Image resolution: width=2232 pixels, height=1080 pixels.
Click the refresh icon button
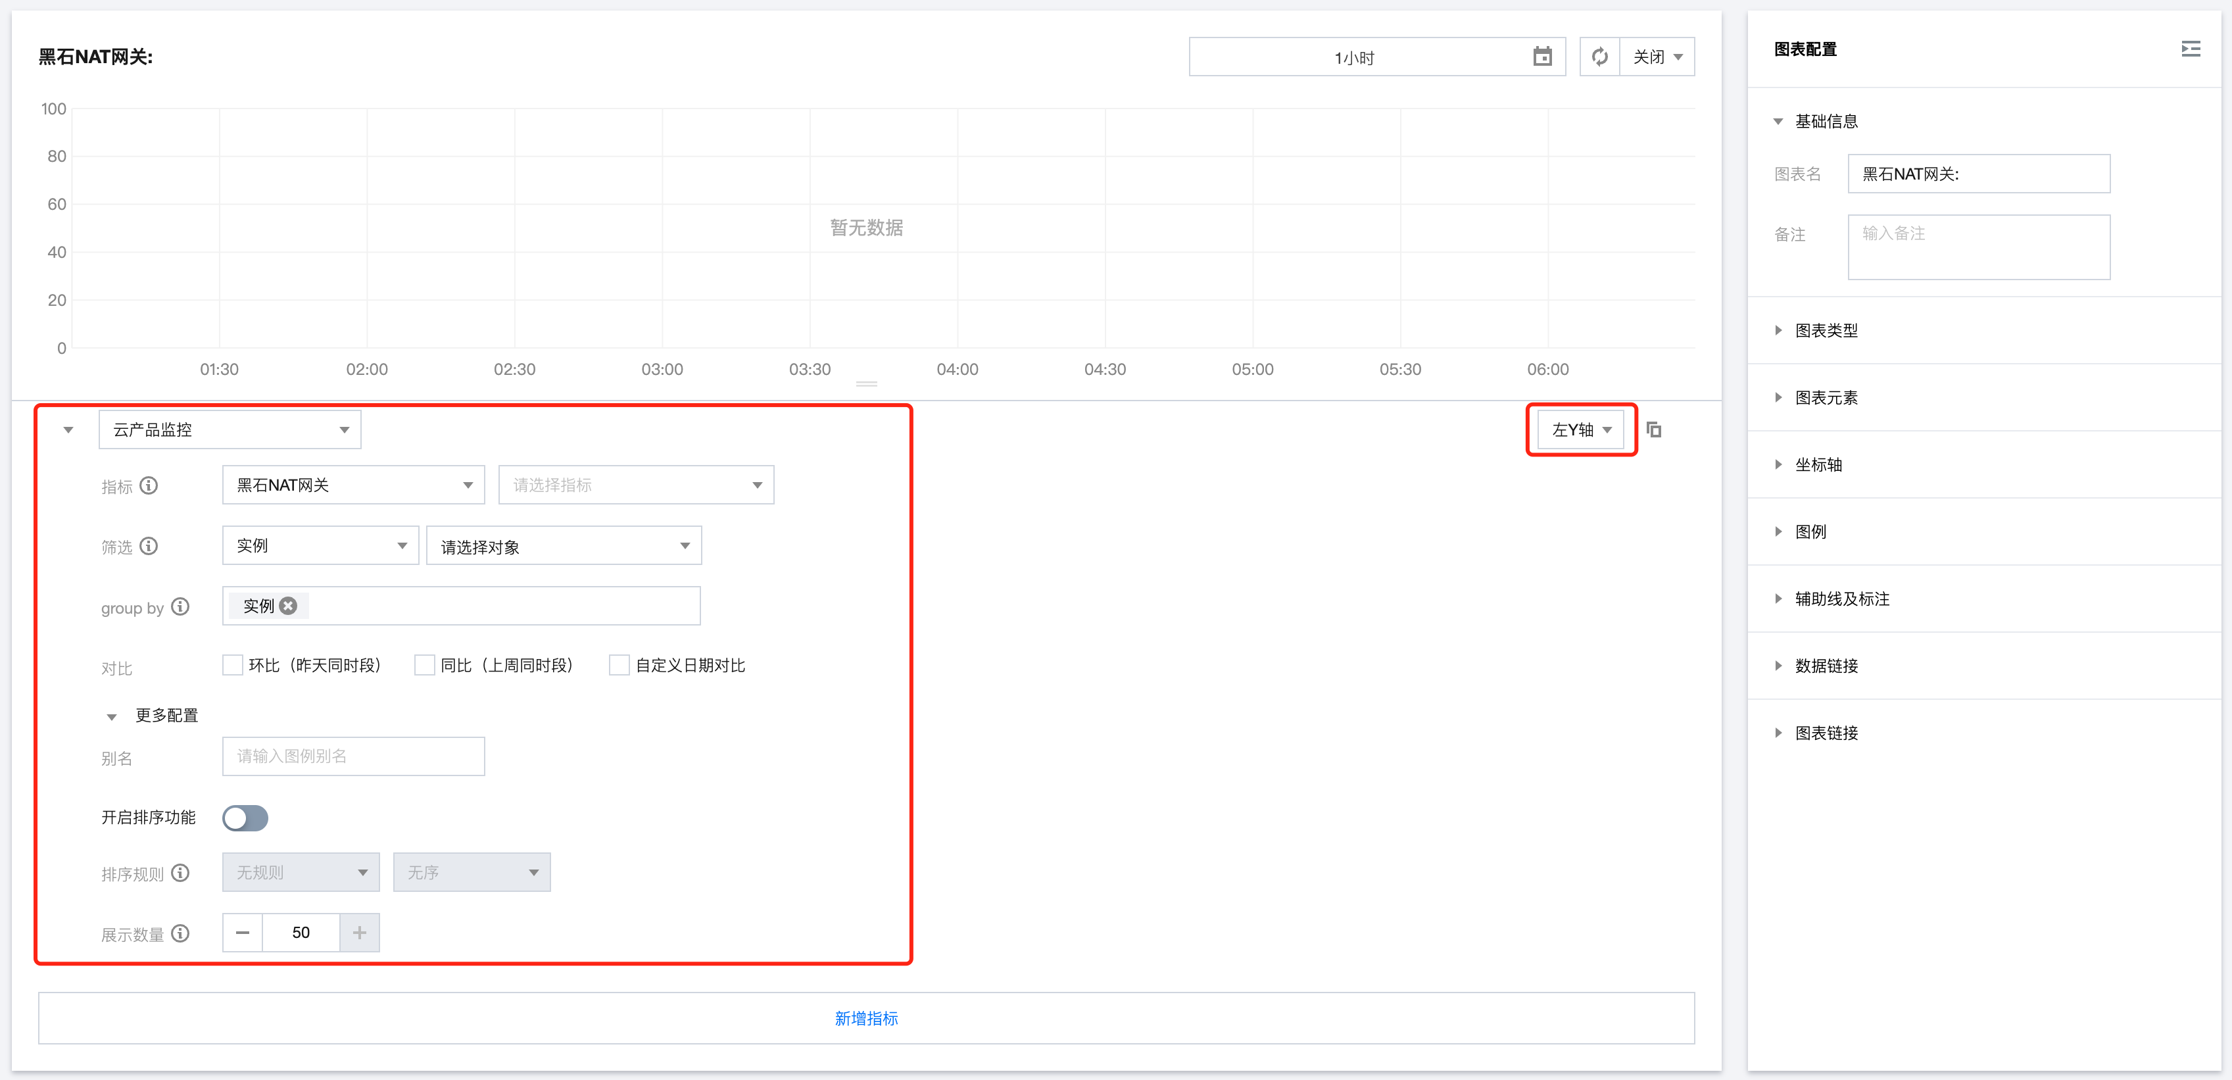pyautogui.click(x=1599, y=57)
